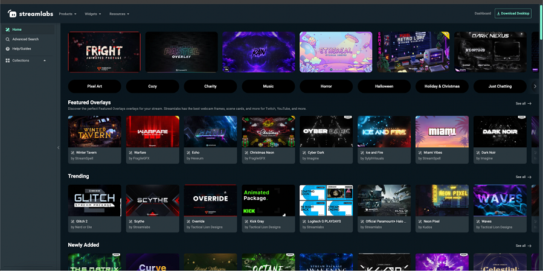Collapse the Collections section arrow
The image size is (543, 271).
(x=44, y=60)
